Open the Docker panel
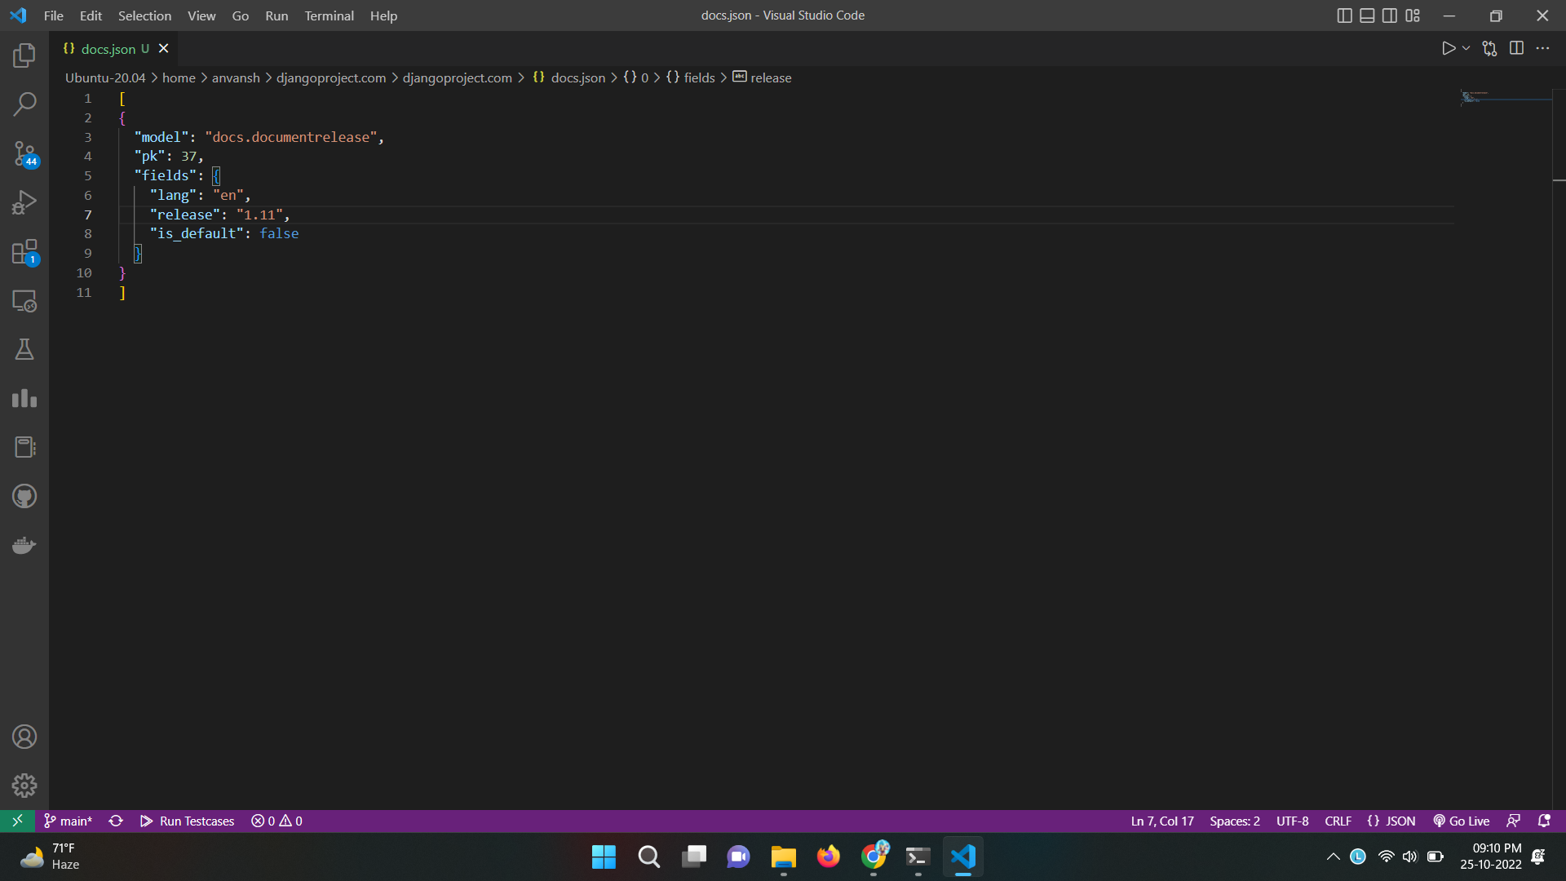This screenshot has height=881, width=1566. (x=24, y=545)
